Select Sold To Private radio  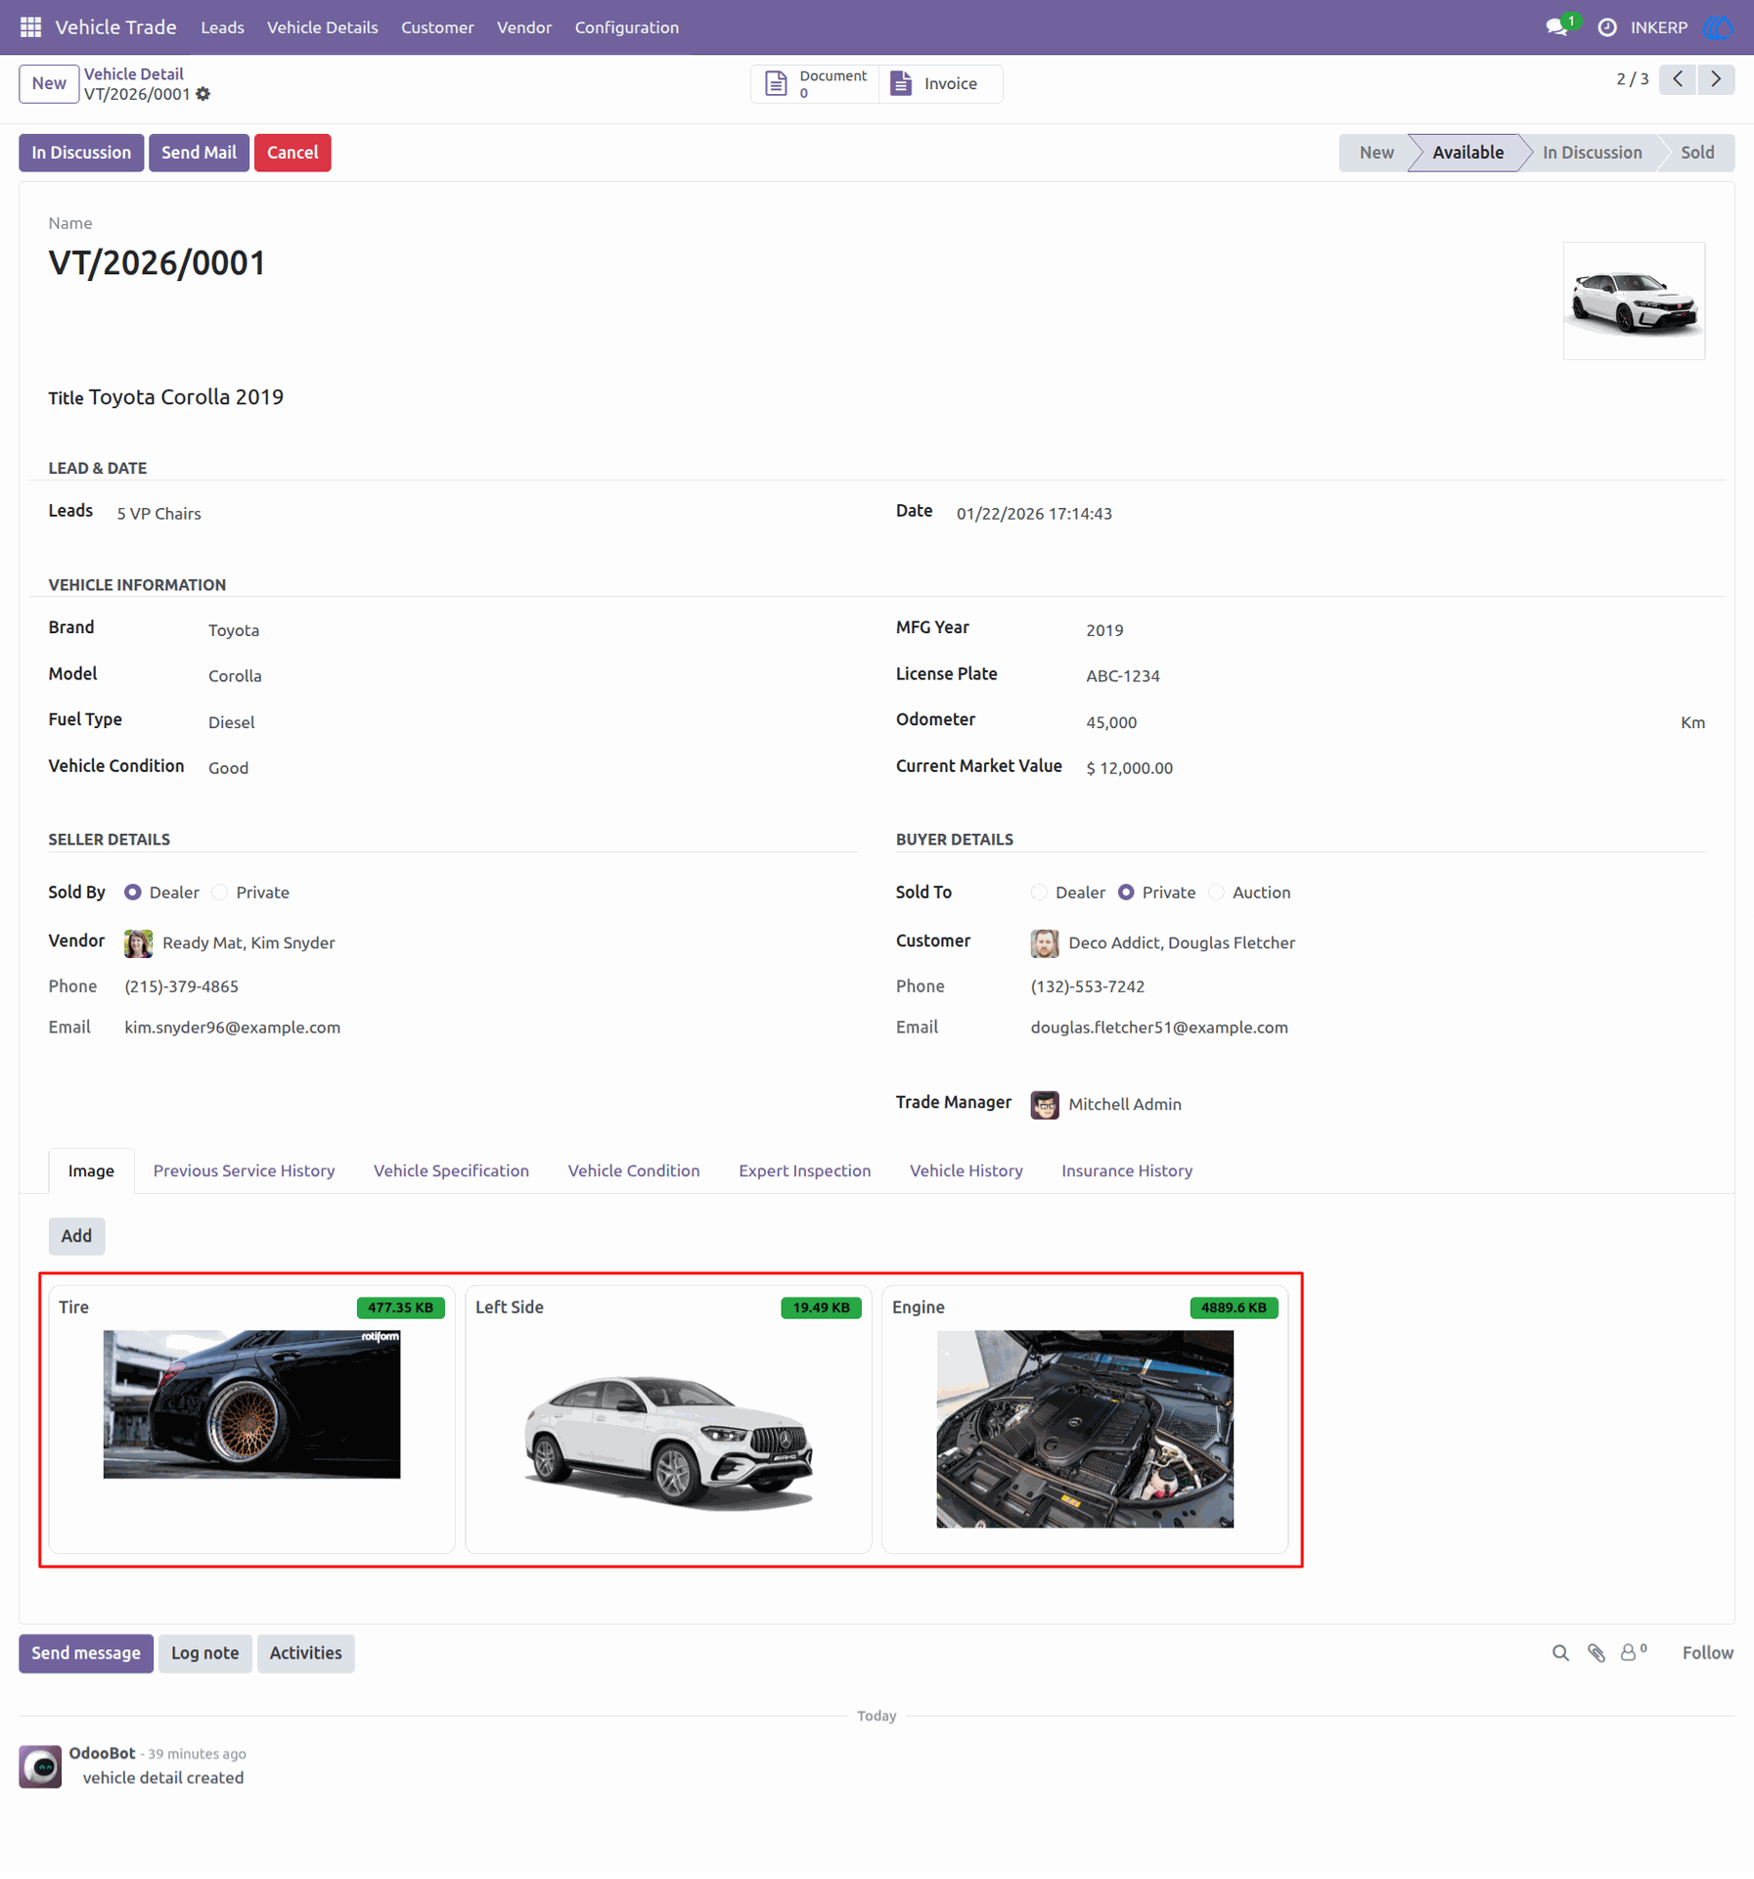1126,893
